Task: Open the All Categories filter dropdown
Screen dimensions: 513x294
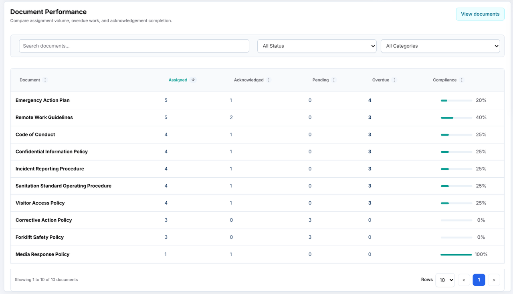Action: click(x=440, y=46)
